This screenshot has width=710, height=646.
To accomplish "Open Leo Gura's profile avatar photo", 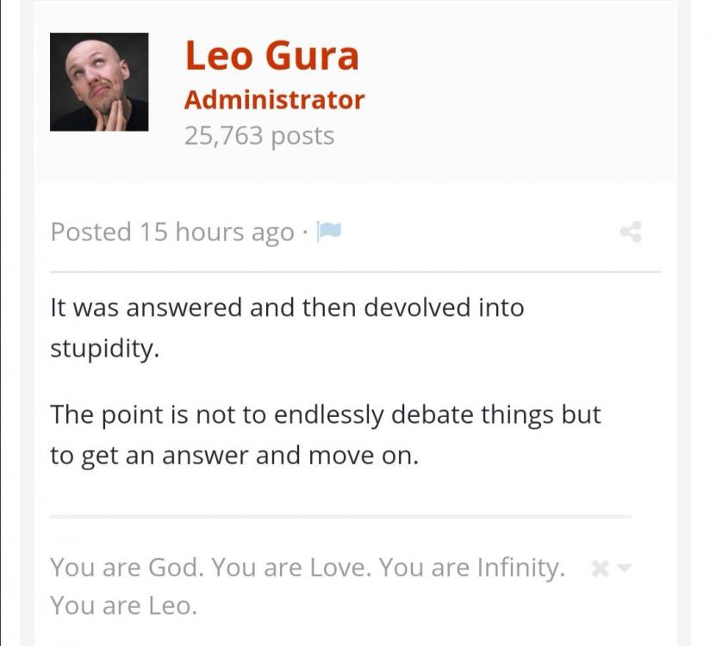I will pos(99,82).
